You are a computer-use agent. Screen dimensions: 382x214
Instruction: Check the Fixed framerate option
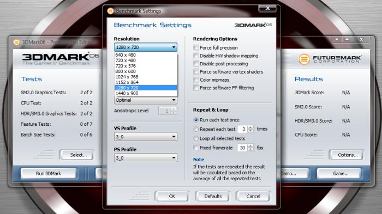[196, 148]
